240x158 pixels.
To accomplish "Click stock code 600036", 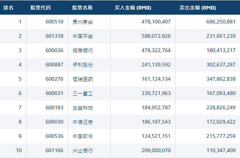I will click(x=55, y=50).
